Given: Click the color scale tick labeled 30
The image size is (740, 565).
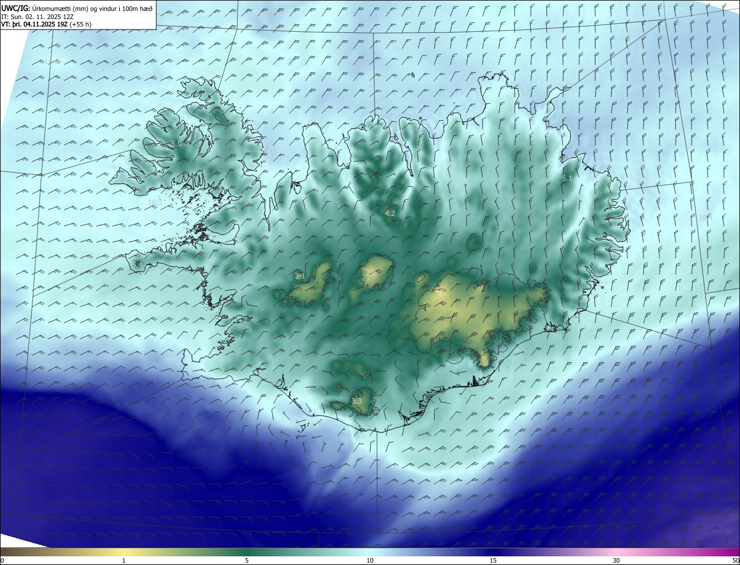Looking at the screenshot, I should pos(616,560).
